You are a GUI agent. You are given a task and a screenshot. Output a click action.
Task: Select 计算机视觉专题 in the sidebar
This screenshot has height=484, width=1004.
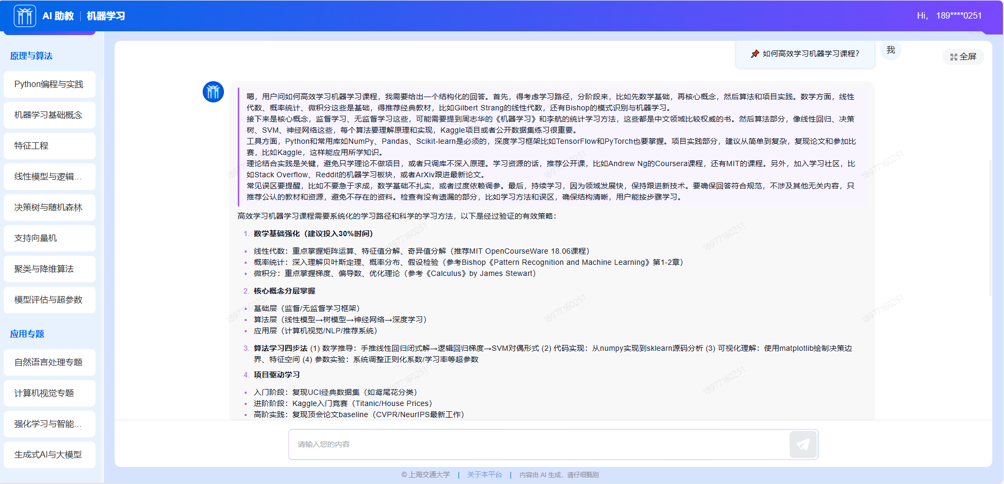pos(49,393)
